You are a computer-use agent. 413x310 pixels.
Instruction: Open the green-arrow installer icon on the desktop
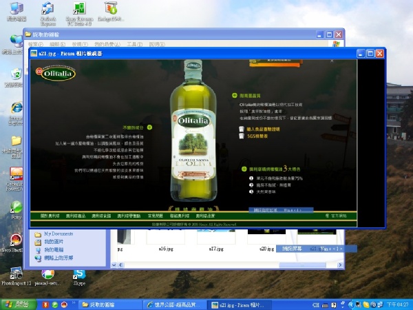point(111,11)
